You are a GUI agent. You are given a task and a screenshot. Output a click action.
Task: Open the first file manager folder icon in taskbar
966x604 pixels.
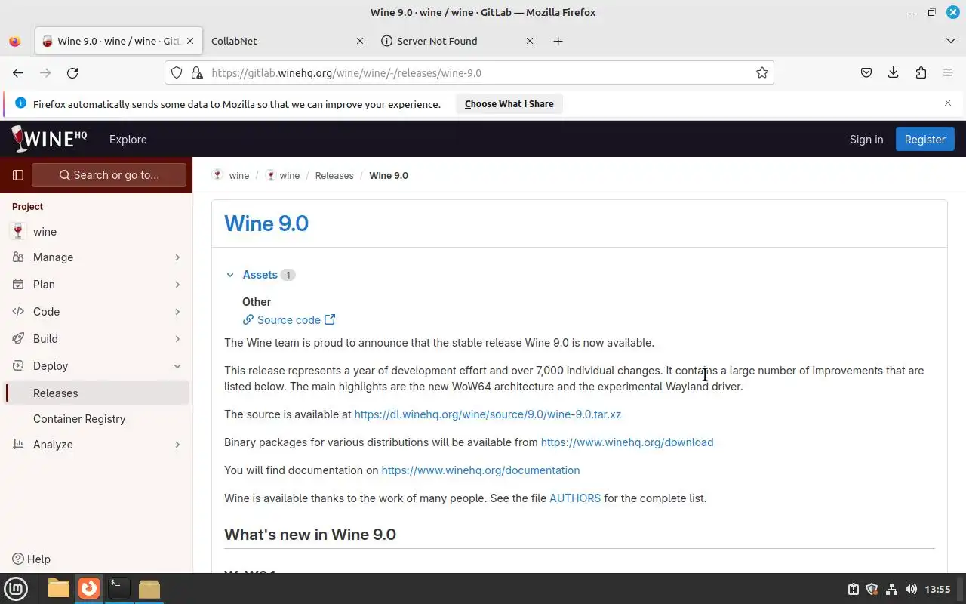pos(59,588)
